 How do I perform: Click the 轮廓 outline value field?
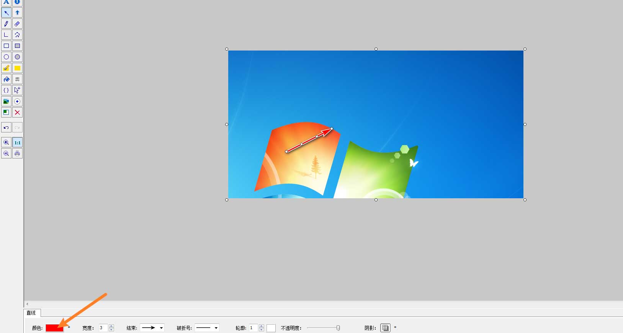click(x=253, y=328)
